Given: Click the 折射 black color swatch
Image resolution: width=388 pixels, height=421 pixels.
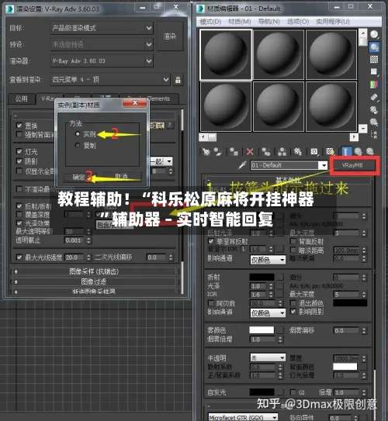Looking at the screenshot, I should click(x=262, y=277).
